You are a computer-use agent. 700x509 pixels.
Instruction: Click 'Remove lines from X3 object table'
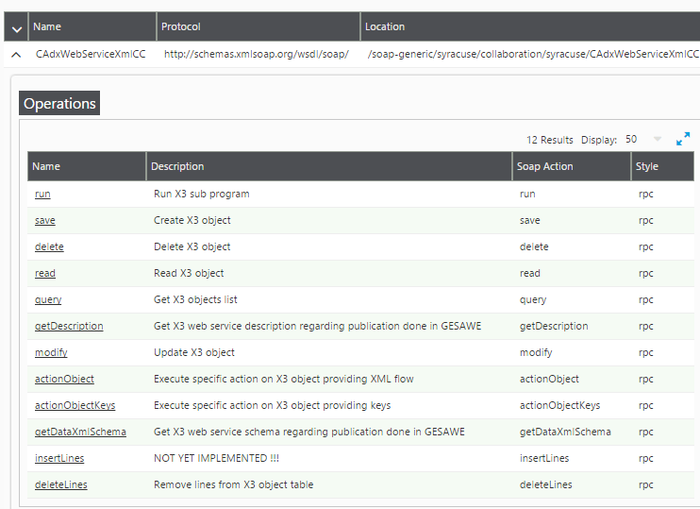pyautogui.click(x=233, y=484)
